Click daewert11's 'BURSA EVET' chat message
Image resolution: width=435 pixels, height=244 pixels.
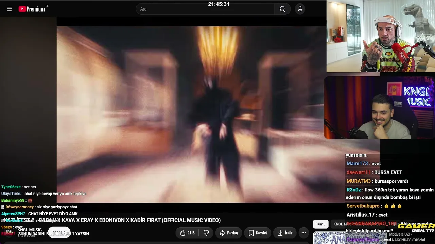click(x=374, y=172)
